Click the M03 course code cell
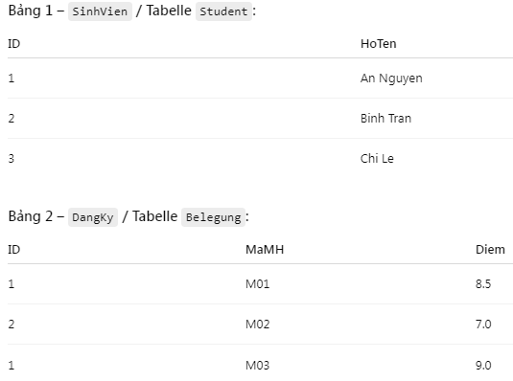 click(258, 365)
